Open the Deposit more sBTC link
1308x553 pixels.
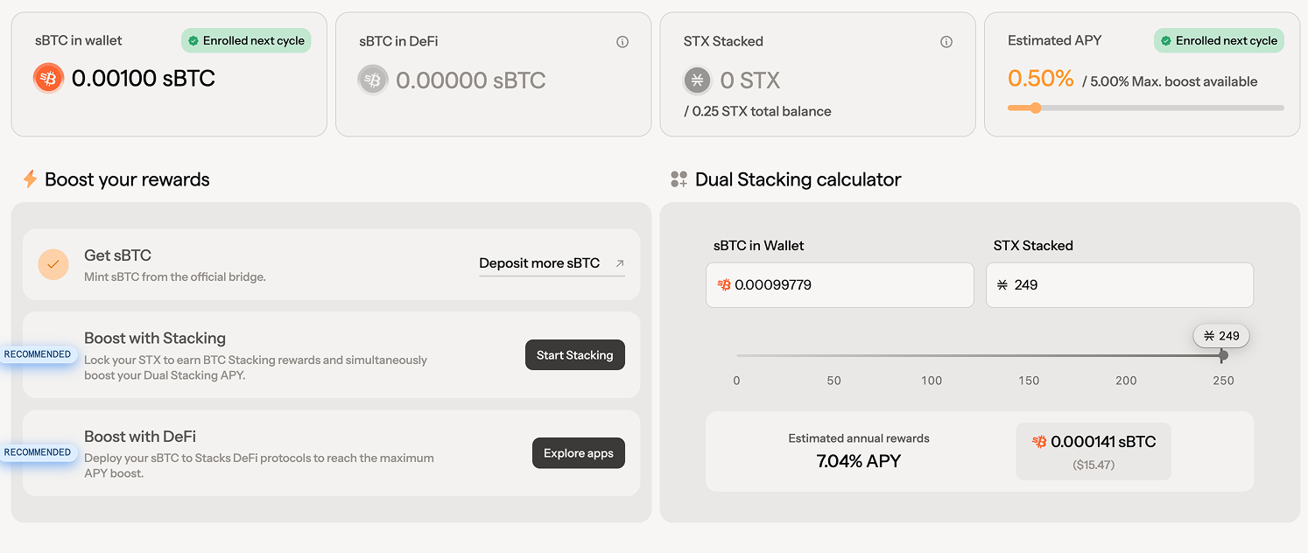click(539, 263)
